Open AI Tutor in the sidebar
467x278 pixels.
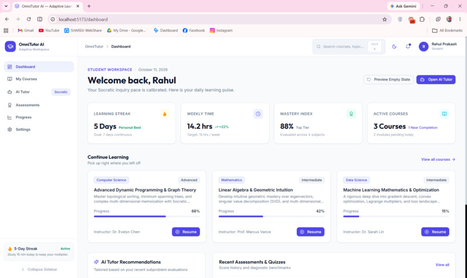39,92
